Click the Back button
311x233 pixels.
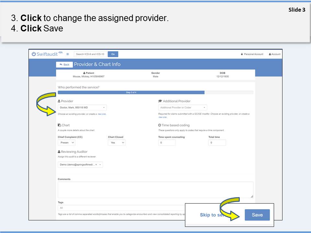pyautogui.click(x=64, y=64)
